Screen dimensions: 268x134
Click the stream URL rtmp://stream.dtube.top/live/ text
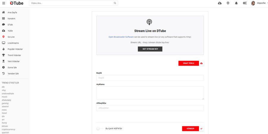coord(156,42)
